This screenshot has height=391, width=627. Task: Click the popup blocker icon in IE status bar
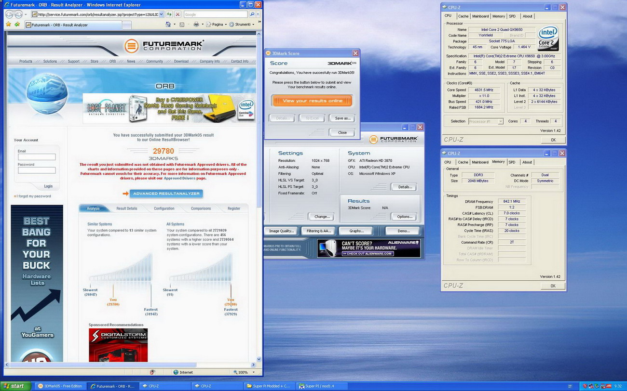tap(152, 372)
